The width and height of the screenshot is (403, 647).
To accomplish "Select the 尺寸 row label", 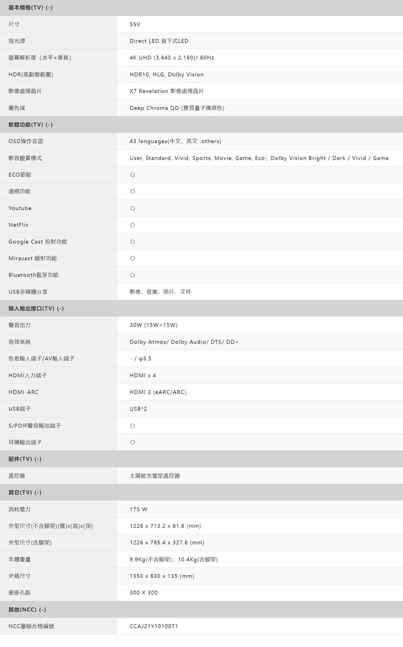I will 14,24.
